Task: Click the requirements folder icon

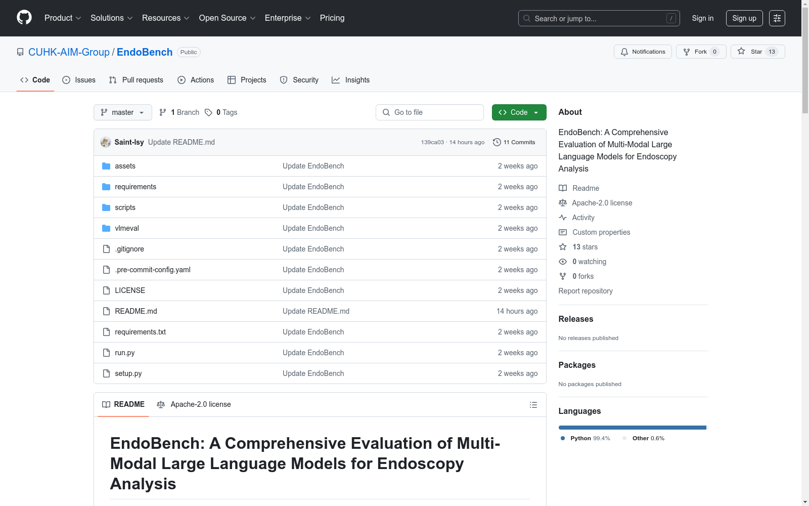Action: [106, 187]
